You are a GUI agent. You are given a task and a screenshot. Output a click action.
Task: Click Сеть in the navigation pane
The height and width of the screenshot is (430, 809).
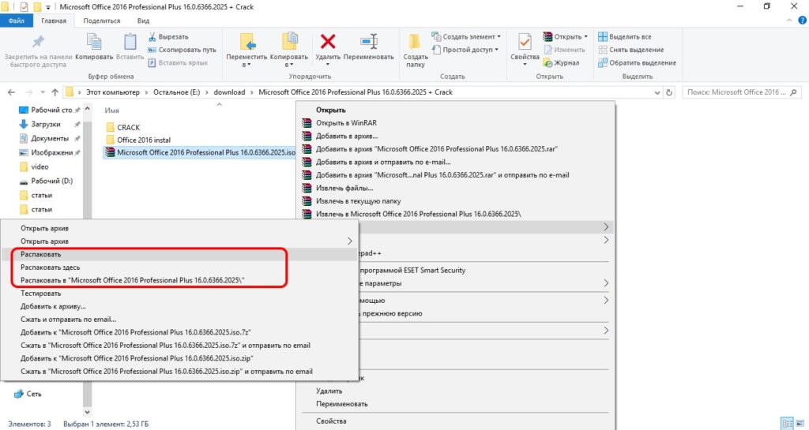coord(33,394)
